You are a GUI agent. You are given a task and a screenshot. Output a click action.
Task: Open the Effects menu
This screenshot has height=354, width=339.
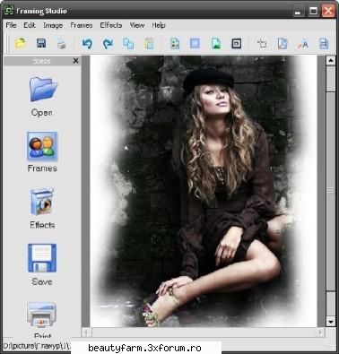(111, 25)
